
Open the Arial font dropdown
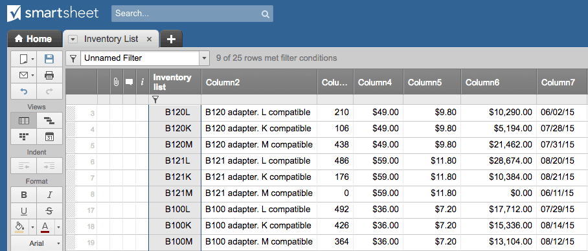pos(36,243)
